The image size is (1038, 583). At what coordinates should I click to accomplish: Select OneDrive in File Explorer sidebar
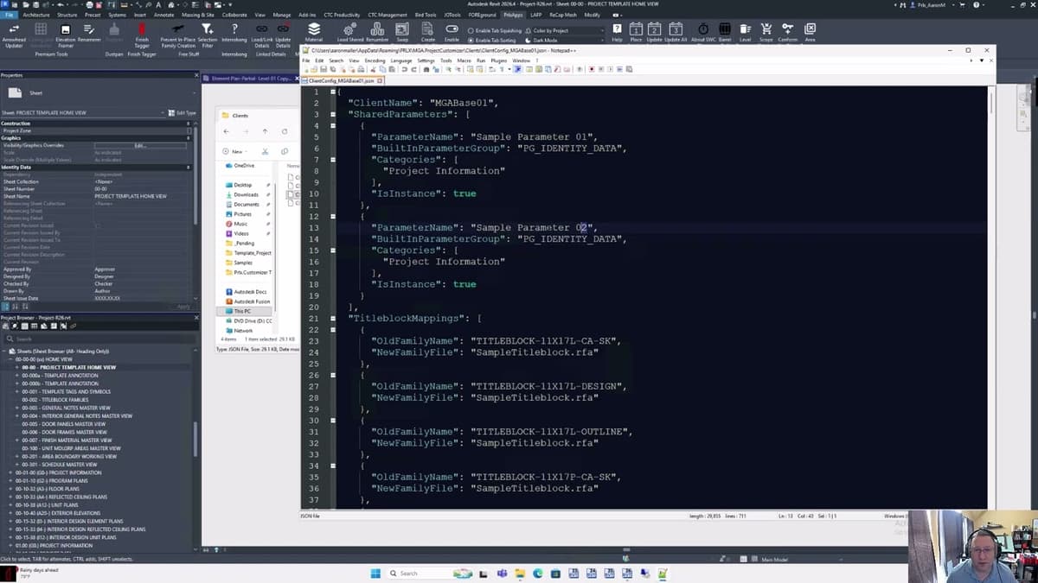pyautogui.click(x=243, y=165)
